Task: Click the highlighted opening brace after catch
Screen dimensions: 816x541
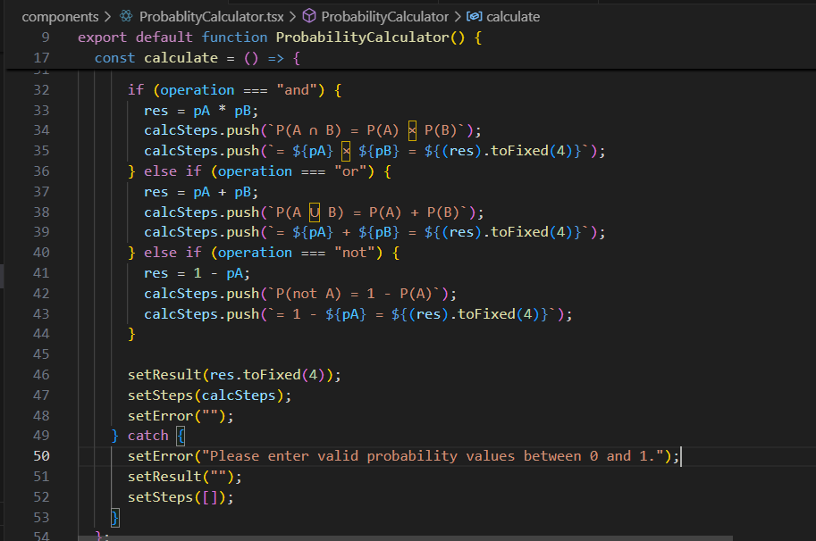Action: pyautogui.click(x=181, y=436)
